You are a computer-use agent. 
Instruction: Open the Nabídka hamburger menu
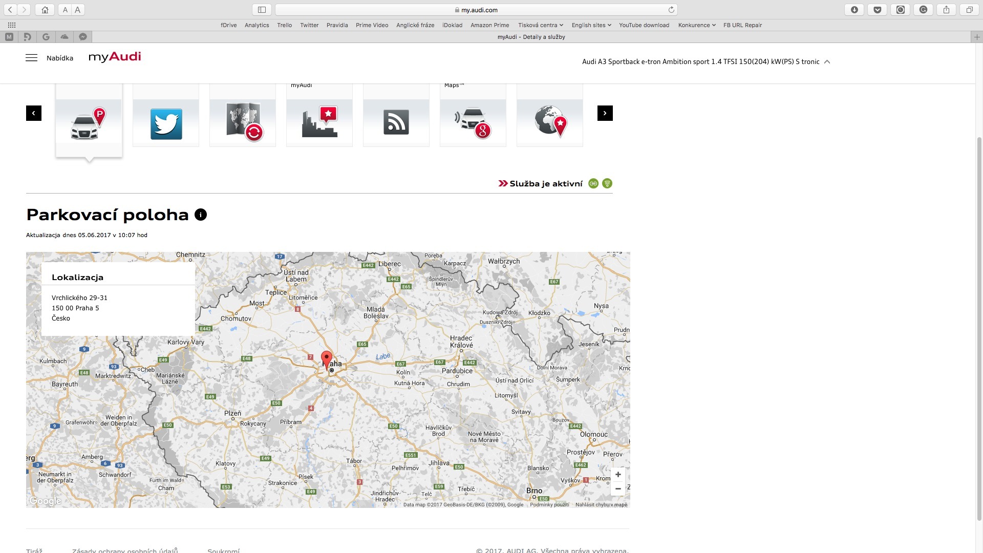(31, 58)
